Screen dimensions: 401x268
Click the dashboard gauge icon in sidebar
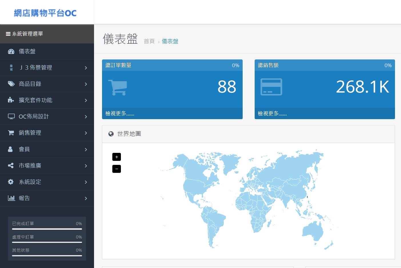click(x=11, y=51)
